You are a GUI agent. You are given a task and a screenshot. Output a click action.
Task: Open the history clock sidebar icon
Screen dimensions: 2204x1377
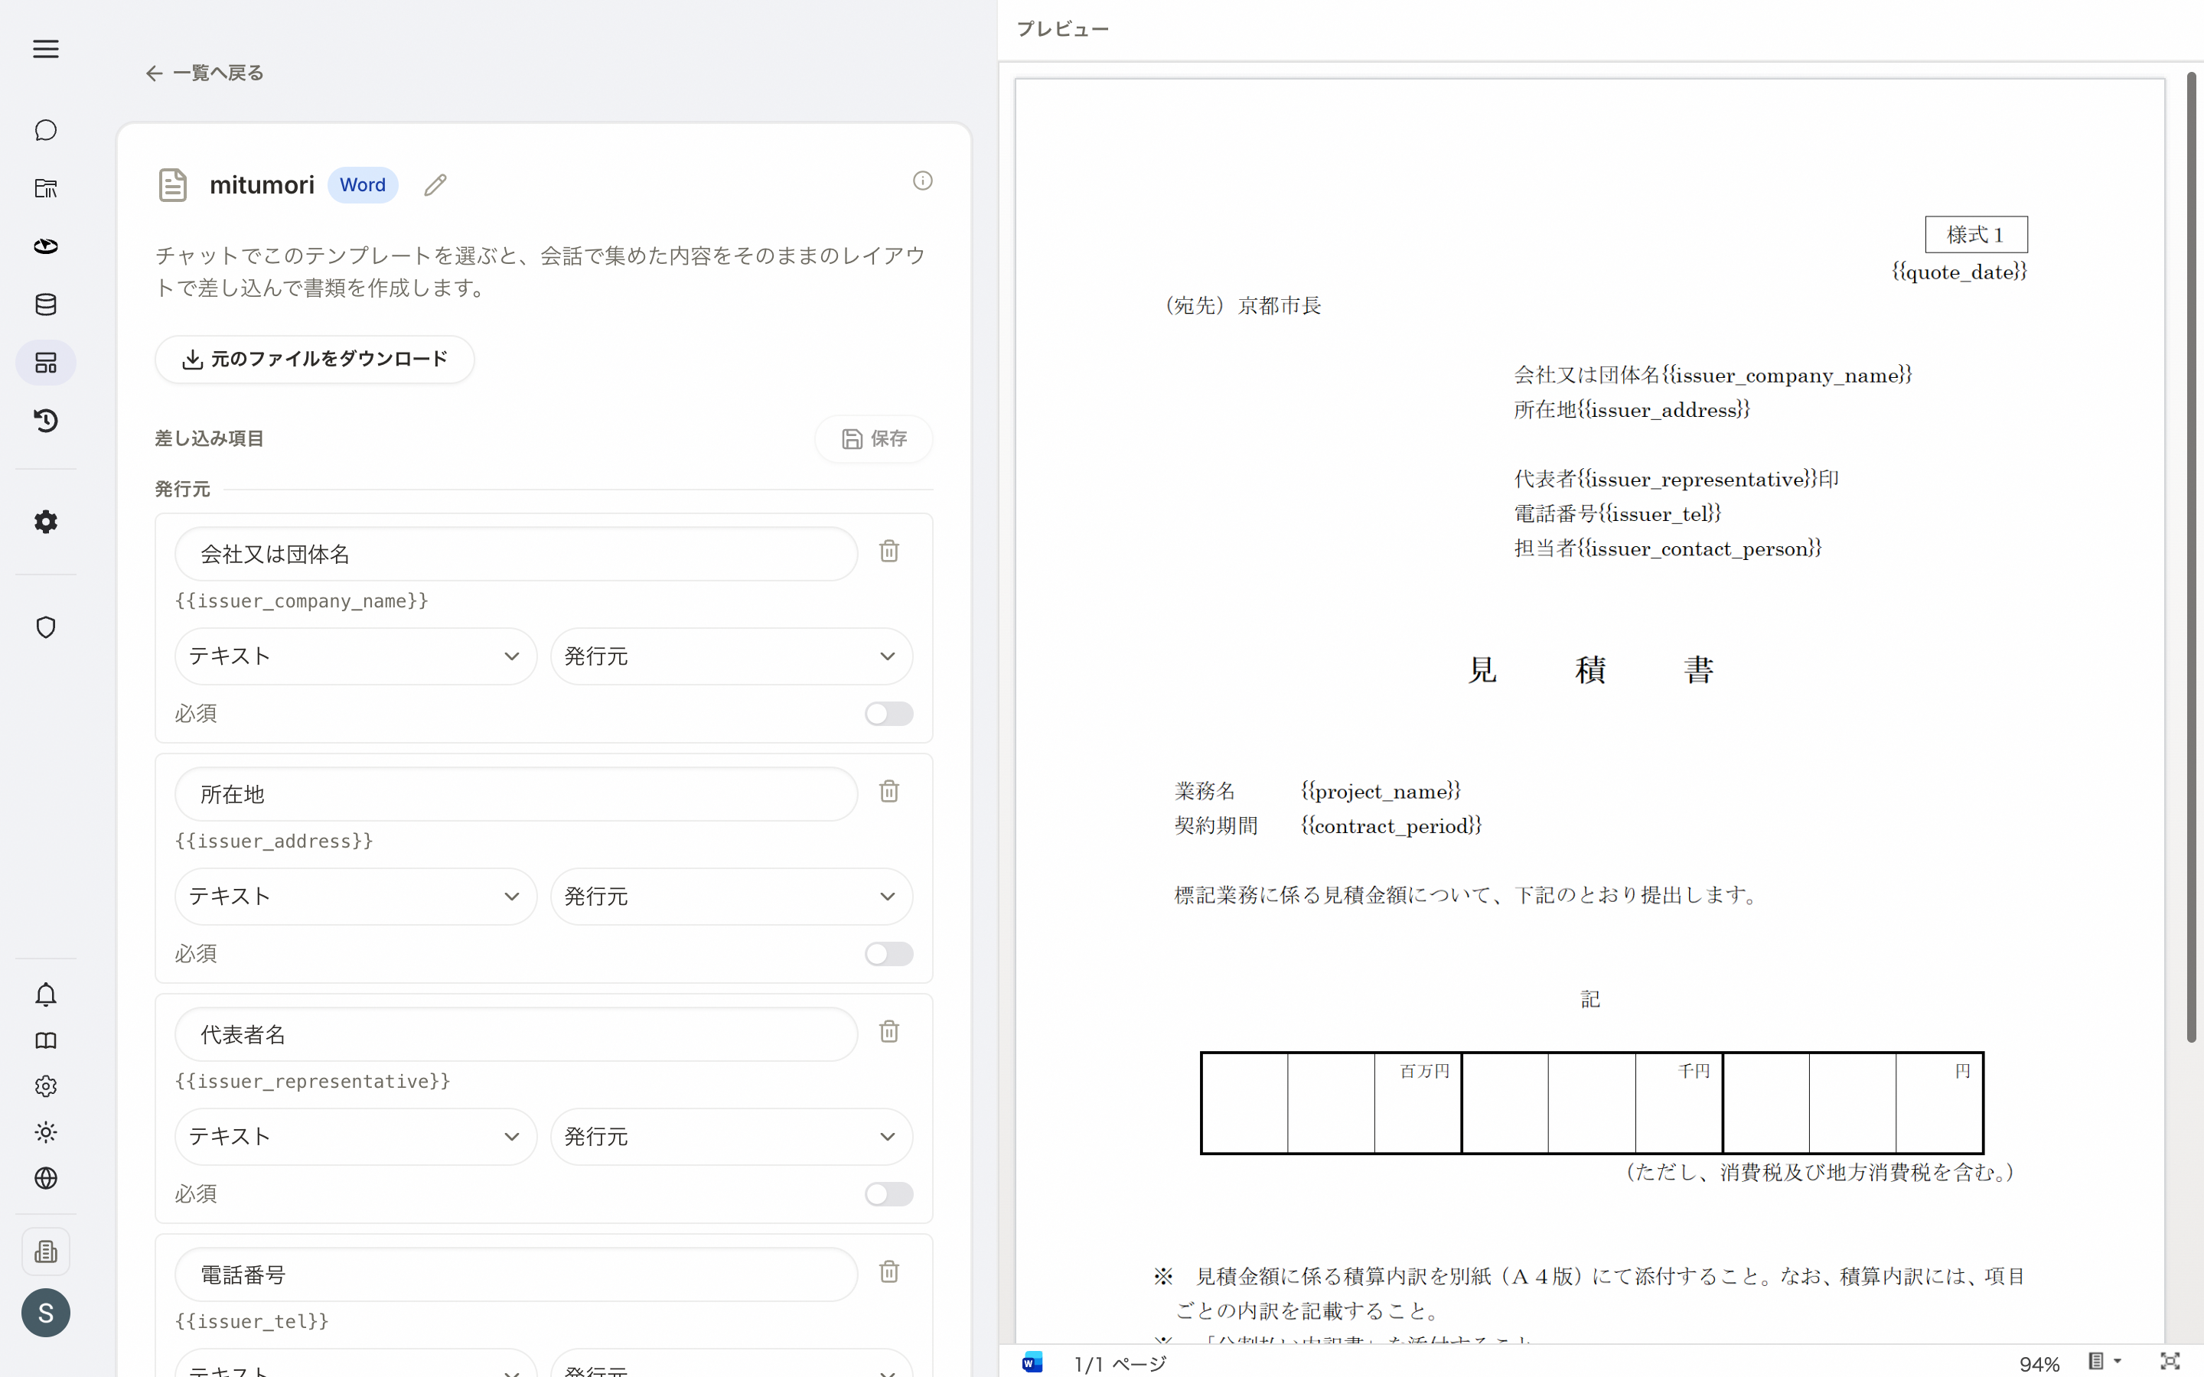[46, 421]
